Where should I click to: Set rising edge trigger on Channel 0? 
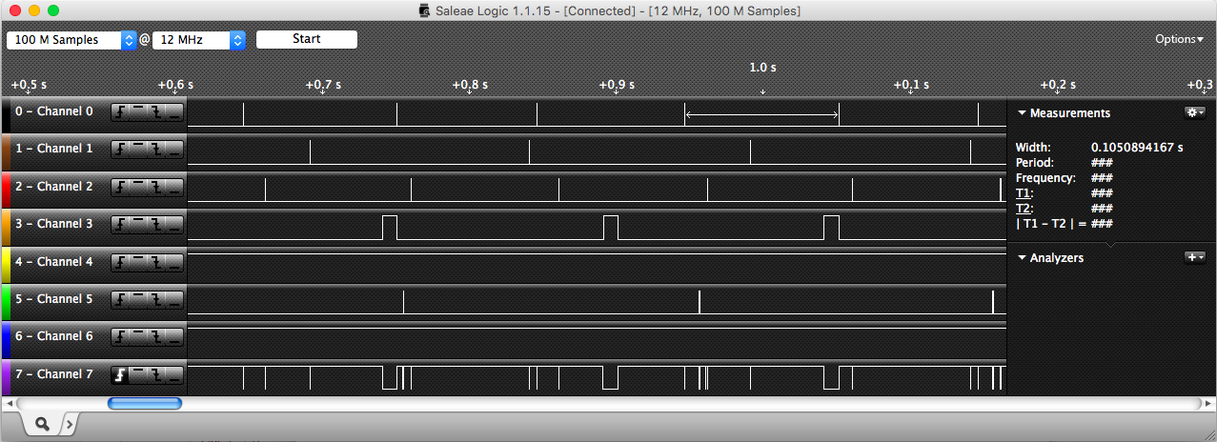coord(120,111)
